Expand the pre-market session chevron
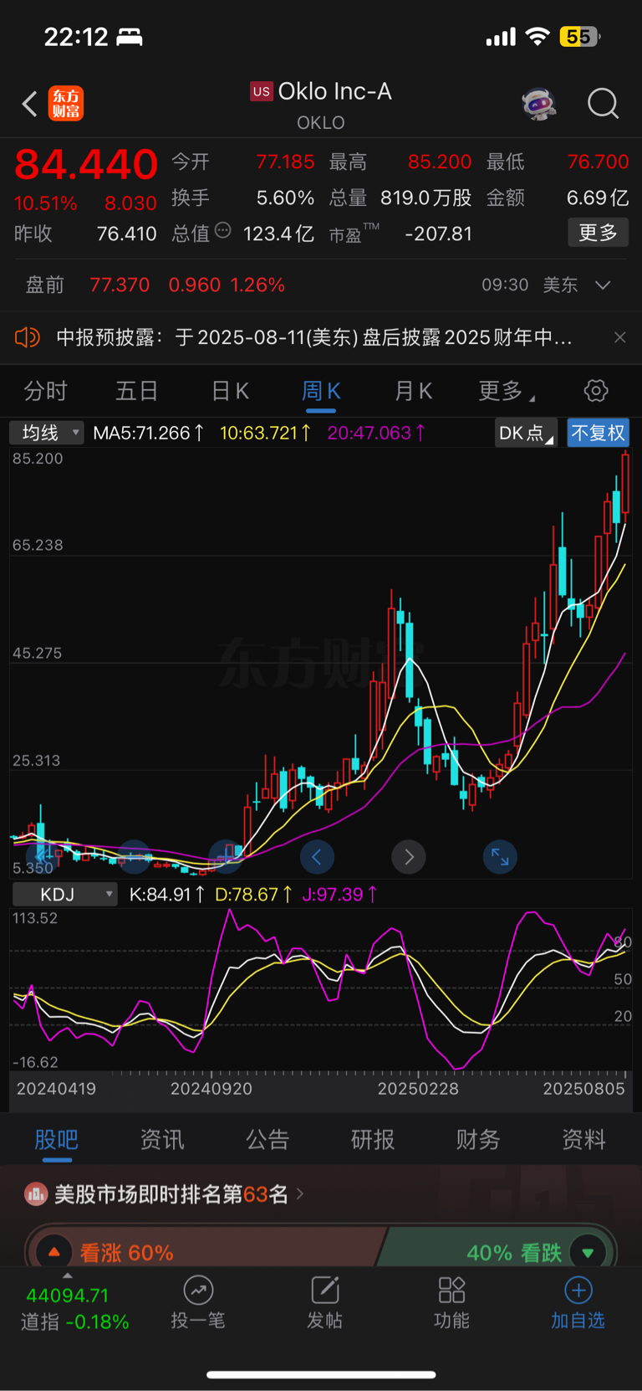 (x=603, y=285)
